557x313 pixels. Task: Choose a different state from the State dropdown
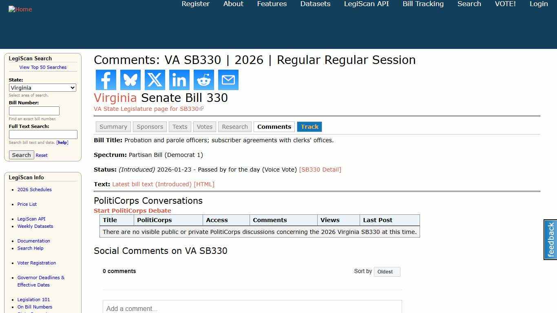(x=42, y=88)
